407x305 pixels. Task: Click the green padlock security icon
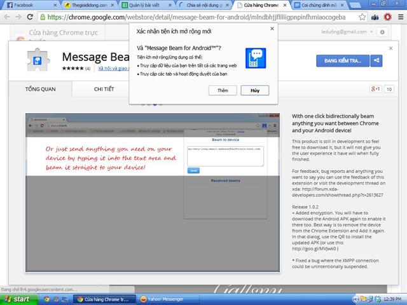pos(42,17)
